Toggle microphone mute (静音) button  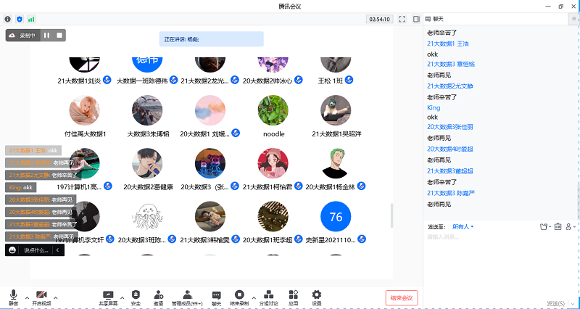pos(13,297)
